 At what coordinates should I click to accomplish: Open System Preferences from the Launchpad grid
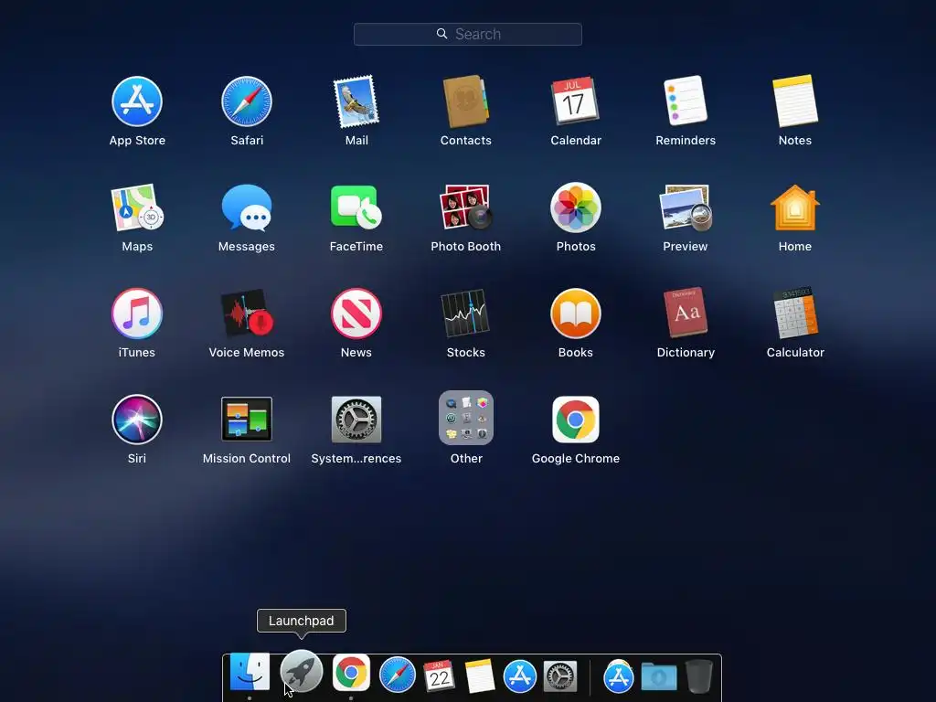pyautogui.click(x=356, y=419)
